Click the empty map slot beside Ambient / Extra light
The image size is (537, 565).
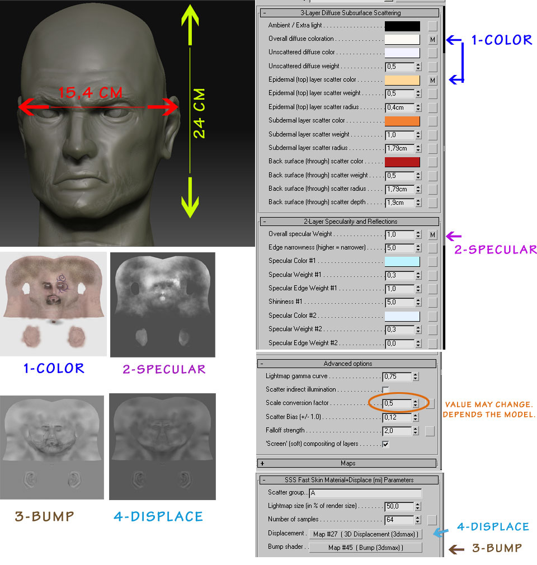432,26
